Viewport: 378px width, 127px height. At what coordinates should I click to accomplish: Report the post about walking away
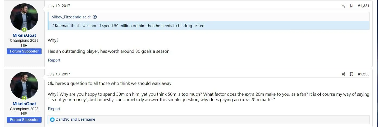click(54, 109)
